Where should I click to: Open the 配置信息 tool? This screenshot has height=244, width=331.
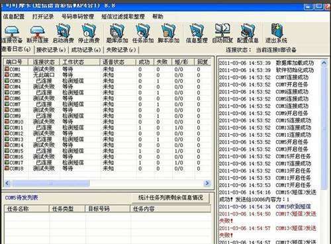(248, 34)
